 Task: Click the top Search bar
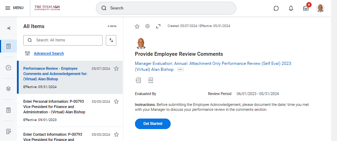(x=166, y=8)
